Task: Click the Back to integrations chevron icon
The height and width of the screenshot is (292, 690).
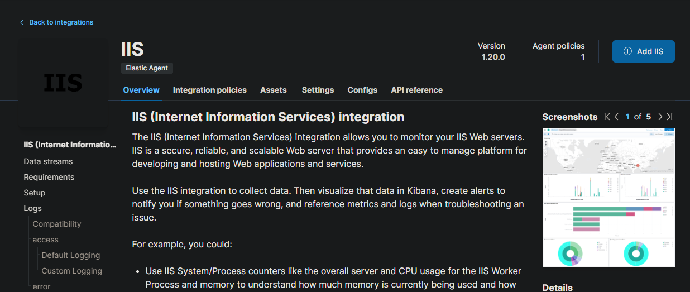Action: pos(22,22)
